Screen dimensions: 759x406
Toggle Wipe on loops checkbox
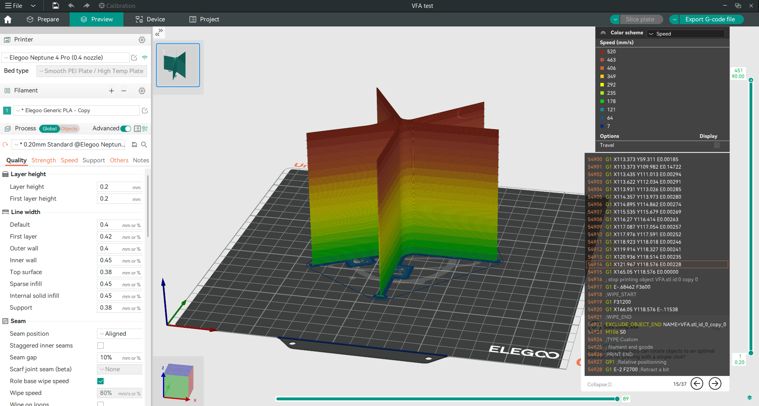[100, 404]
